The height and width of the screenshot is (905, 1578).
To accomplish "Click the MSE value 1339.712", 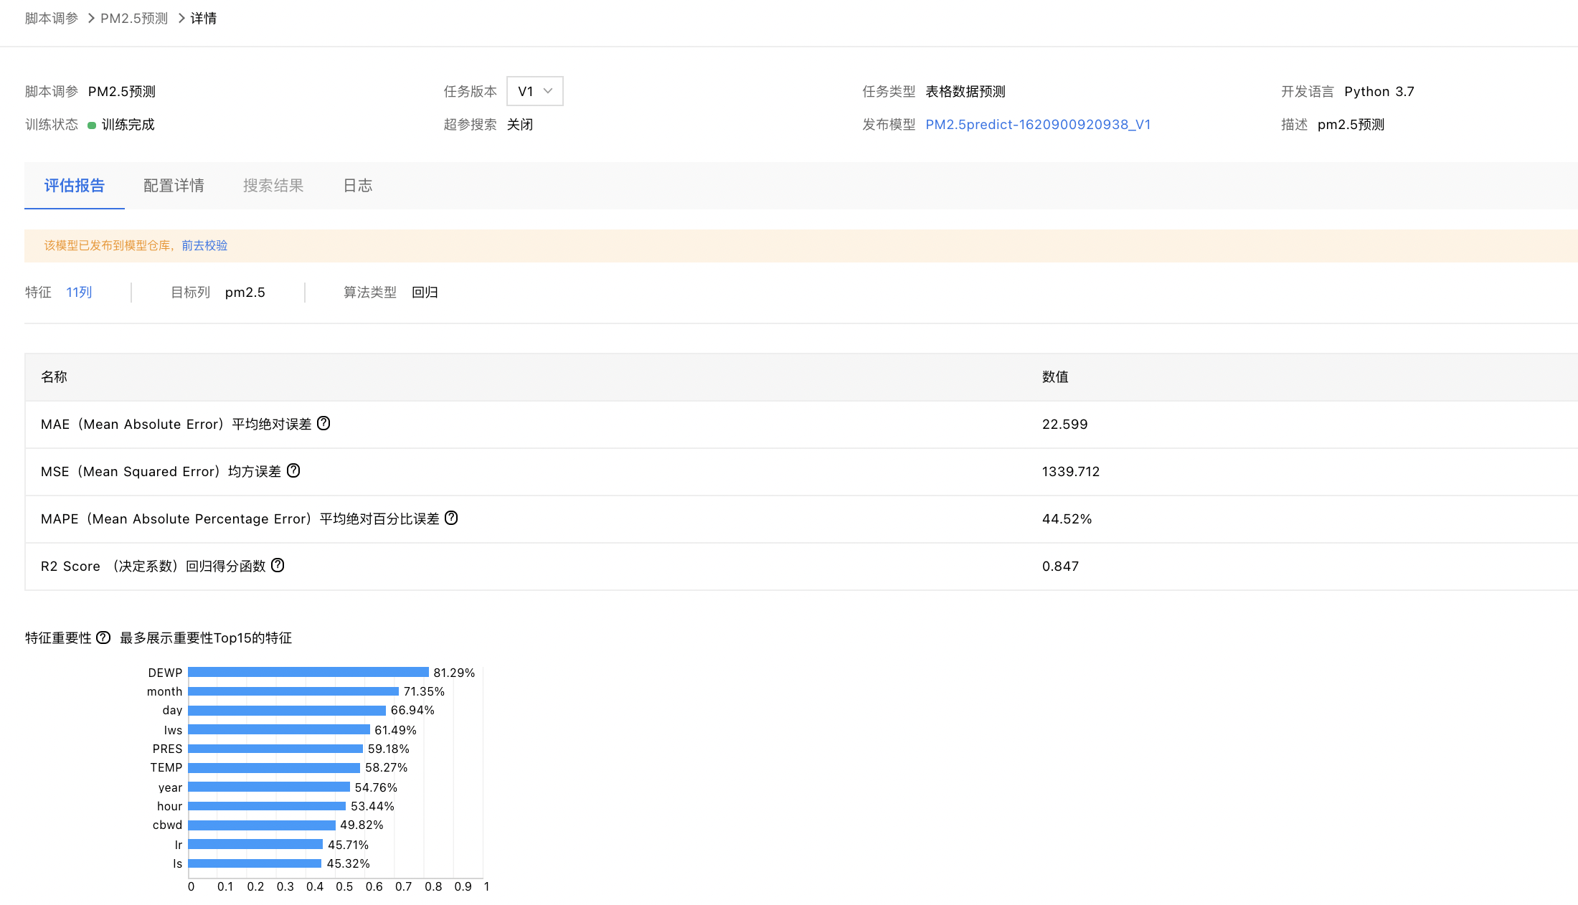I will point(1071,471).
